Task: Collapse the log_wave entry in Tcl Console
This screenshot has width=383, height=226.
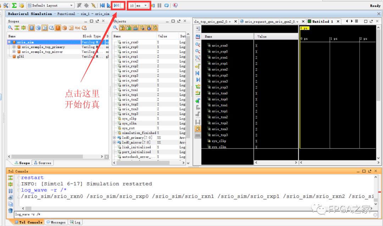Action: tap(19, 190)
